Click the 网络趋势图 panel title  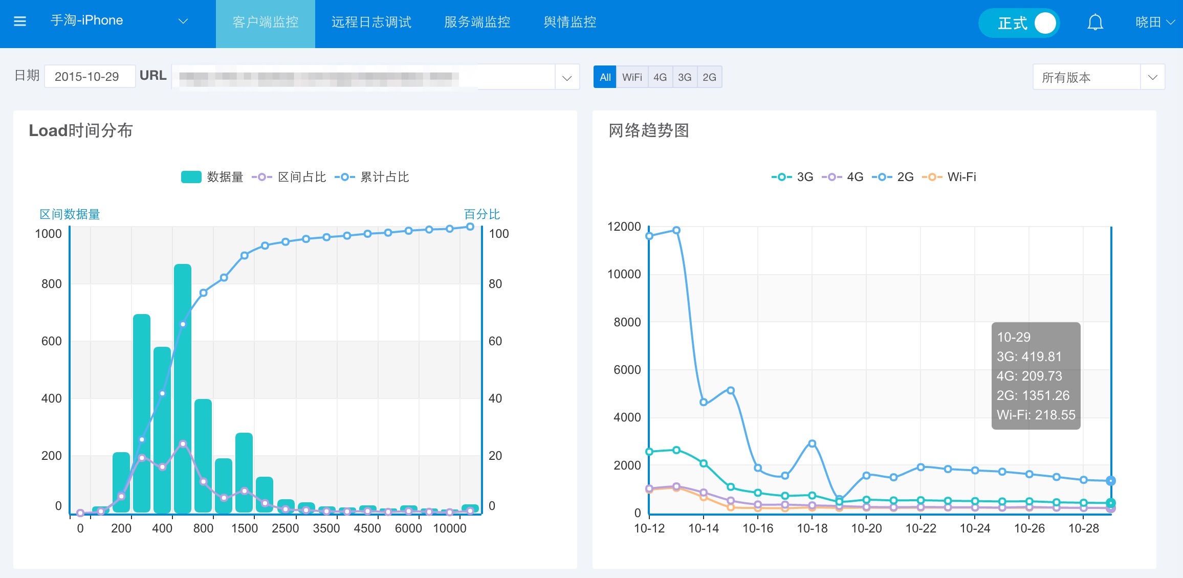click(649, 130)
